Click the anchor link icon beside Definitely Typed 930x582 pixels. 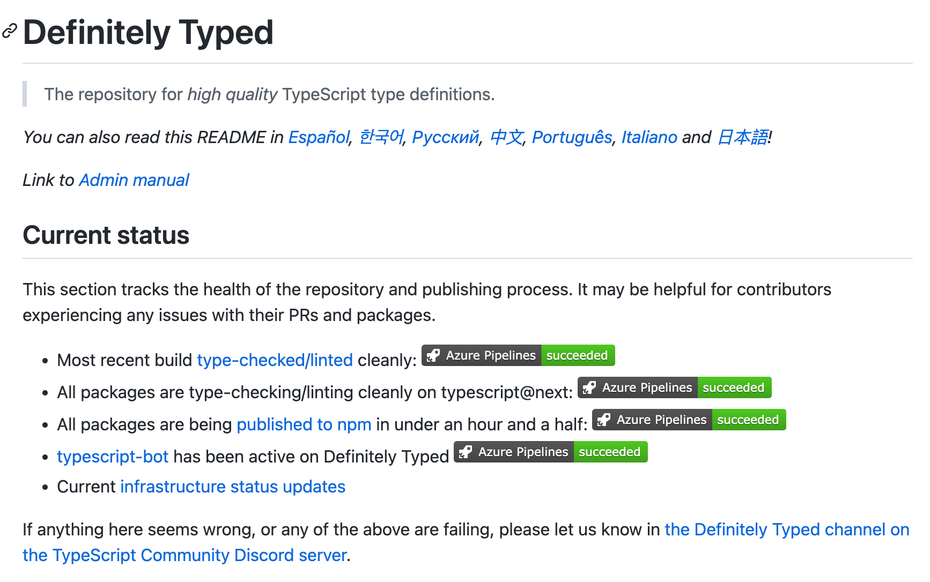pos(10,31)
